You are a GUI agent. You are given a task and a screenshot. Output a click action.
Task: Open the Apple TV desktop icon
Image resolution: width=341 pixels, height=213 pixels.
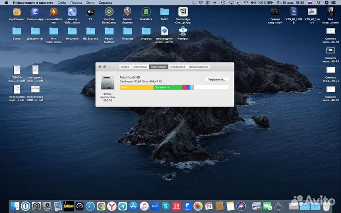[x=90, y=12]
